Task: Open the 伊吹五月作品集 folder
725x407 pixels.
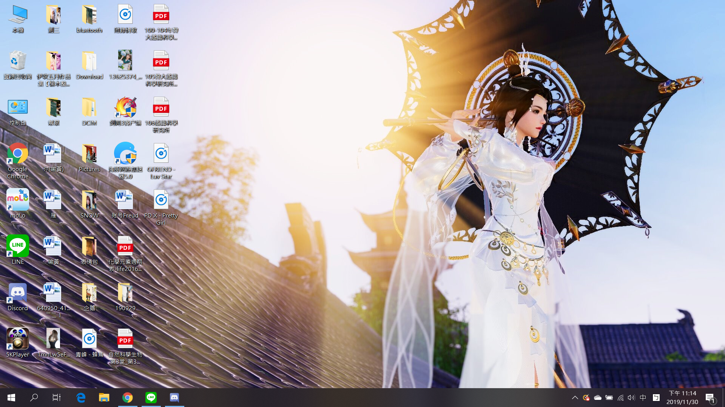Action: [x=54, y=69]
